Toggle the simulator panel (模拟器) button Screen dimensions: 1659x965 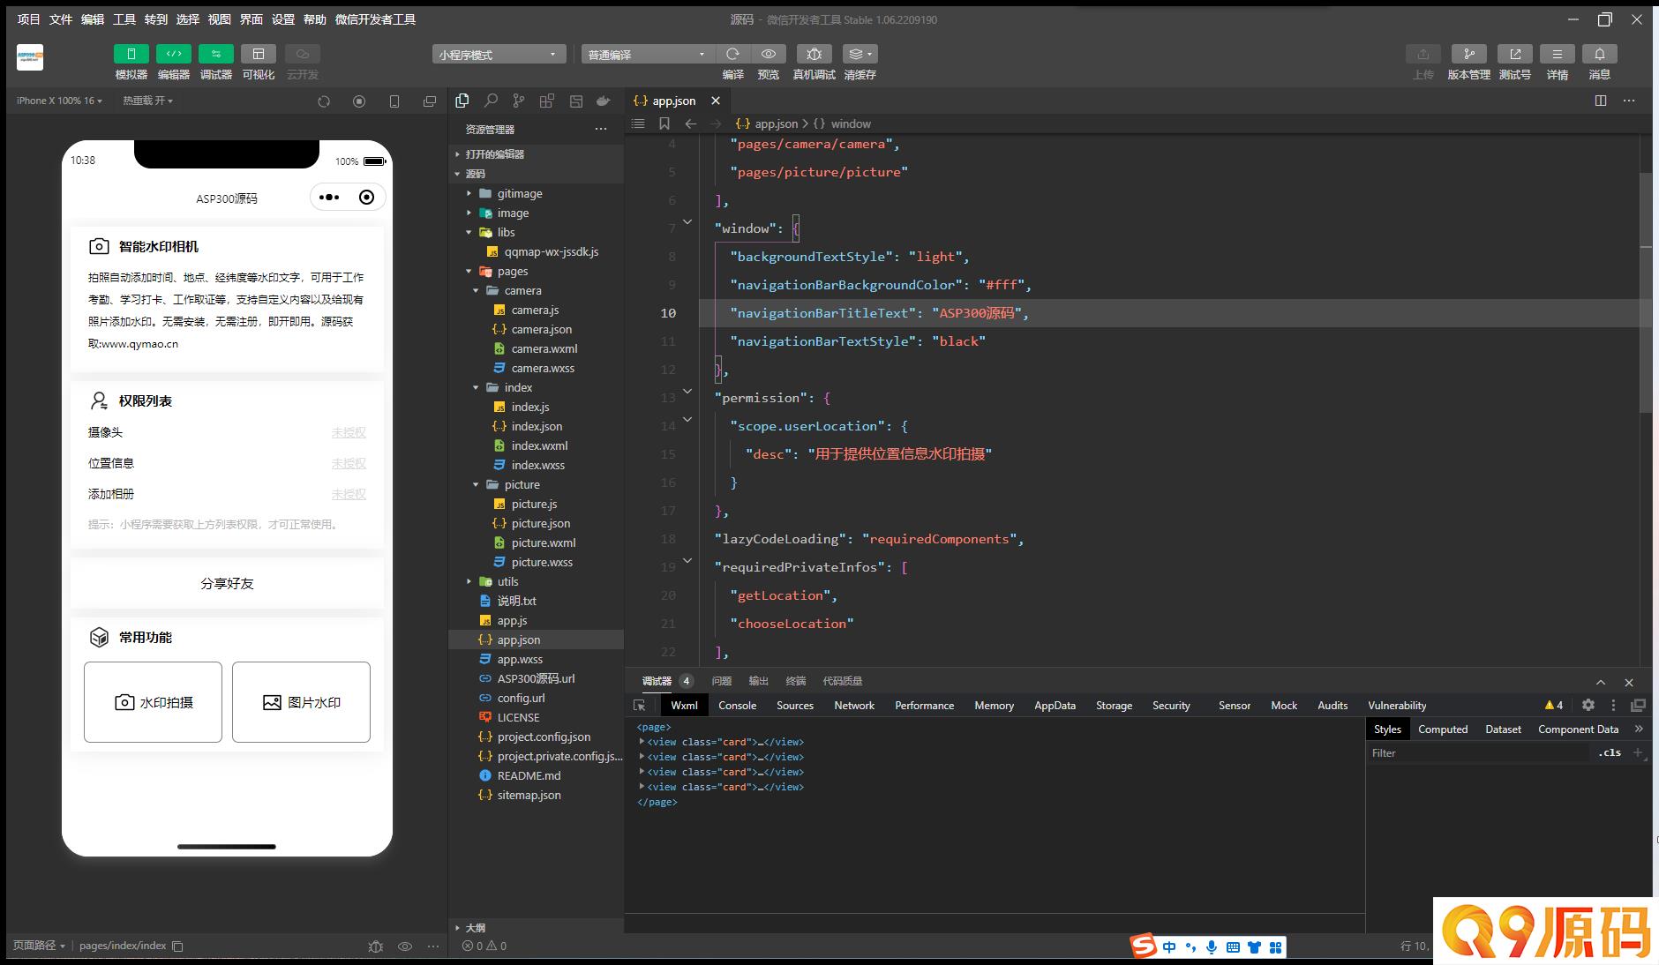[x=131, y=54]
